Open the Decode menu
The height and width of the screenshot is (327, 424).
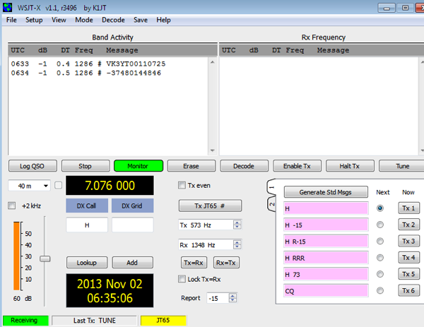tap(113, 20)
